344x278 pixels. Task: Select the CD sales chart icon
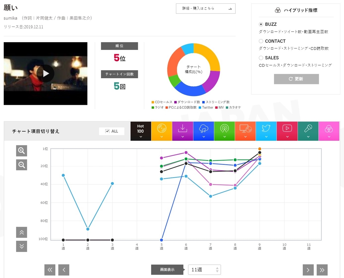tap(162, 129)
